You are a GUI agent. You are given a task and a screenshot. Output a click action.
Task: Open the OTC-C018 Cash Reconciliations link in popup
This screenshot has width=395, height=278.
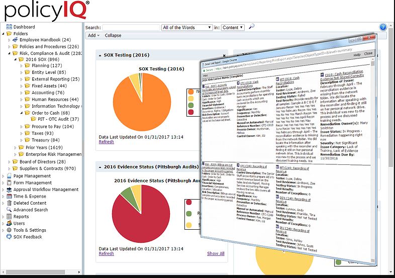pyautogui.click(x=249, y=84)
